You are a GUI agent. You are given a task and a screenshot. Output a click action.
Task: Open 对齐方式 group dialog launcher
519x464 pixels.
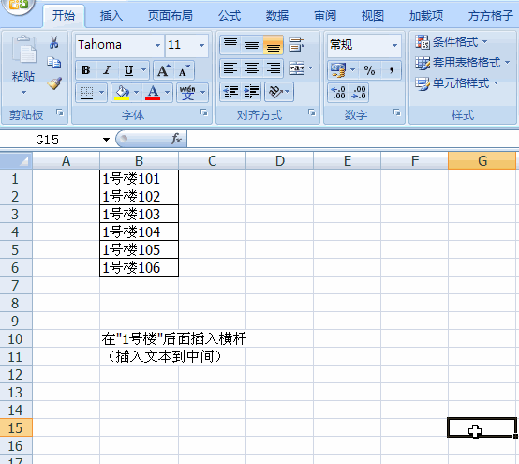point(311,112)
